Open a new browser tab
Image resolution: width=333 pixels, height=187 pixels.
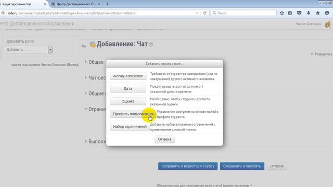click(108, 4)
